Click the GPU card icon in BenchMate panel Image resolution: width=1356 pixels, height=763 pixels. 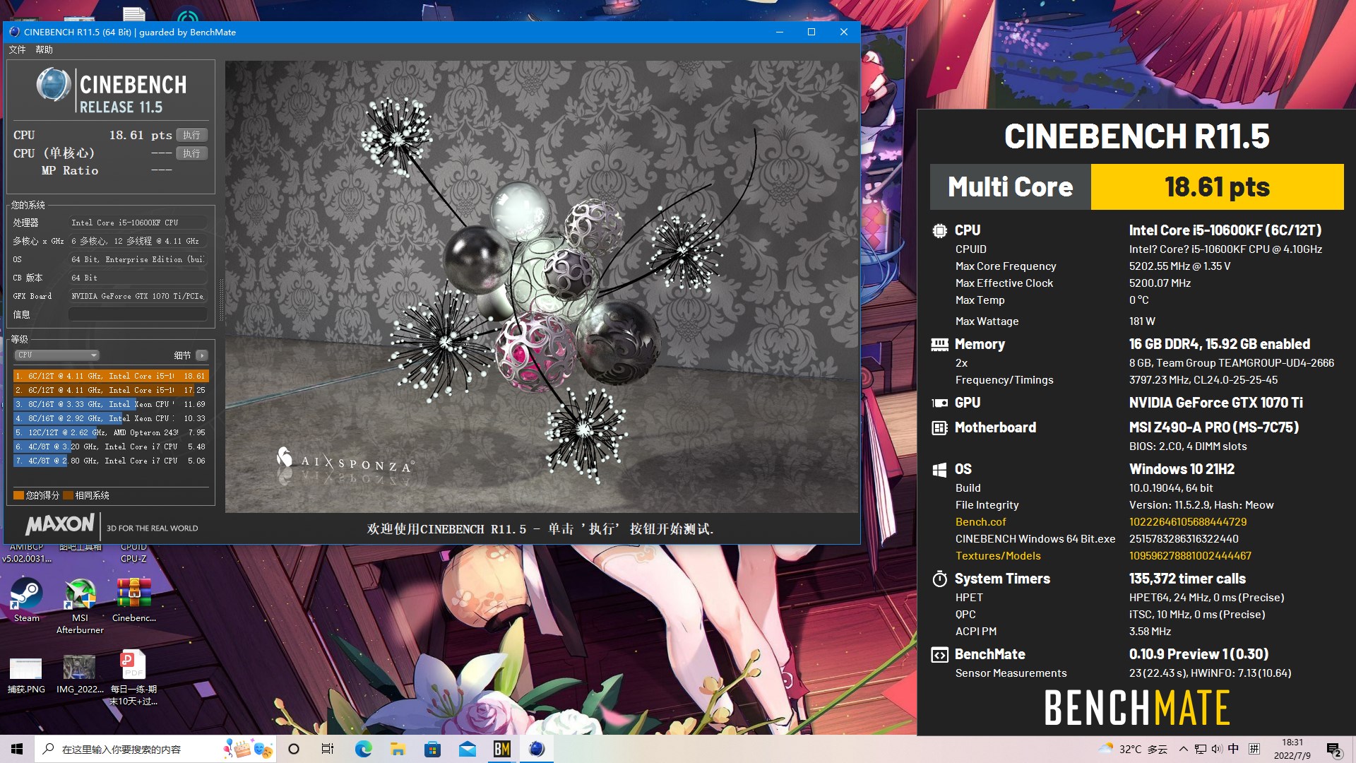point(939,403)
